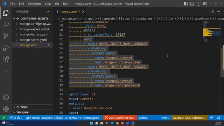
Task: Click the minimap highlighted region
Action: [x=211, y=32]
